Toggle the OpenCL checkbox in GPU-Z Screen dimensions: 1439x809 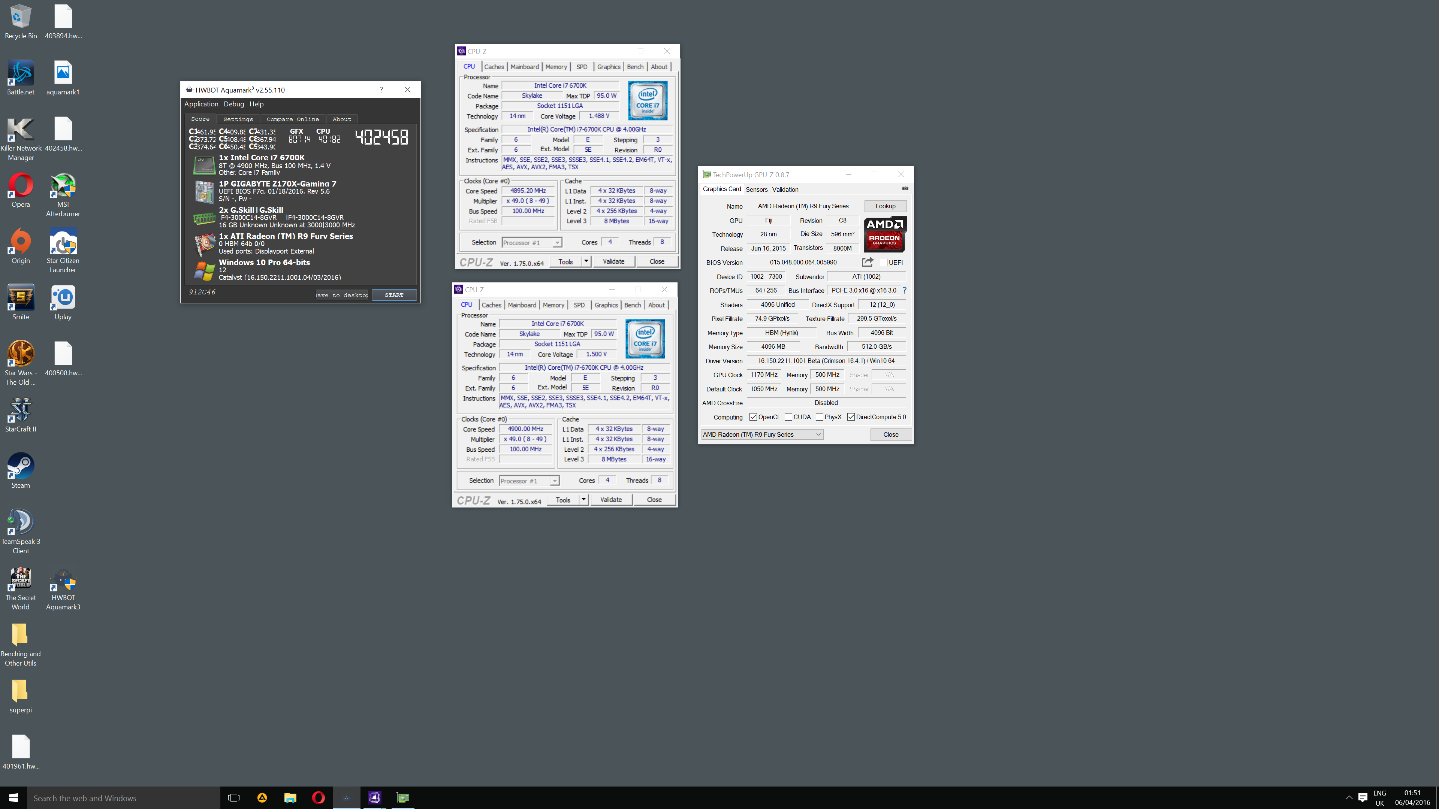753,417
